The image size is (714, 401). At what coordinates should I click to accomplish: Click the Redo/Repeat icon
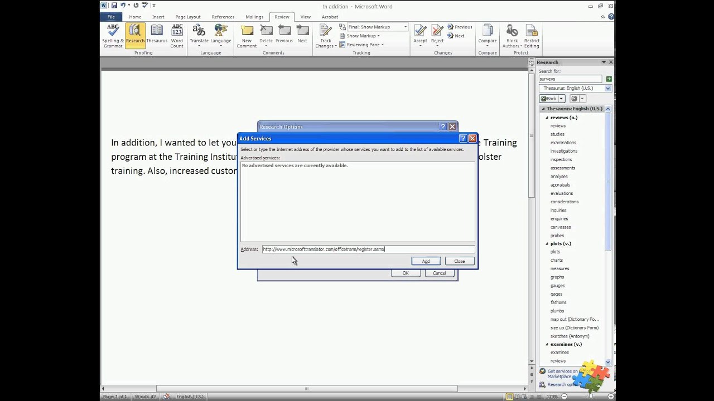[x=136, y=6]
